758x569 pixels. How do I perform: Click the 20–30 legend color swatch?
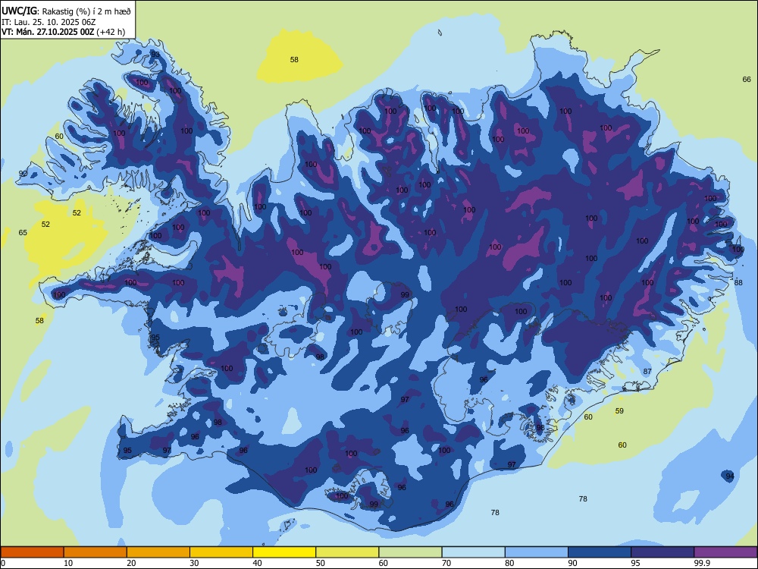tap(158, 552)
